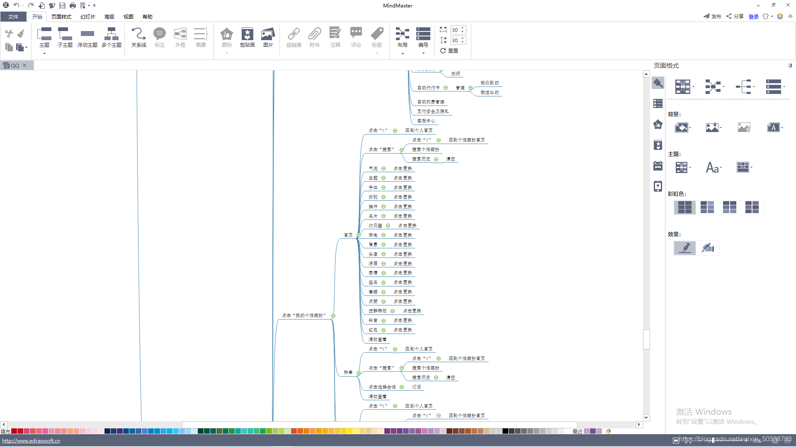Click the vertical scrollbar down arrow
The image size is (796, 447).
pos(646,418)
